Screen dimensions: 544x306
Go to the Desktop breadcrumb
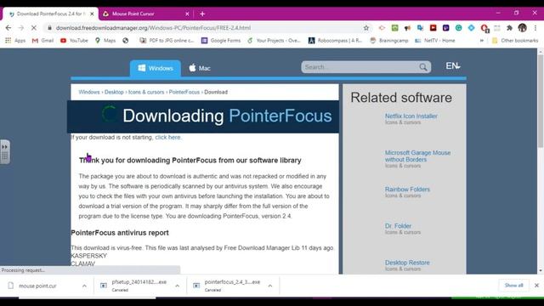pyautogui.click(x=114, y=92)
